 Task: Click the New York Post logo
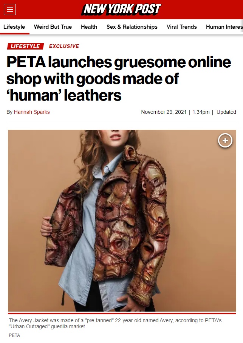click(121, 9)
